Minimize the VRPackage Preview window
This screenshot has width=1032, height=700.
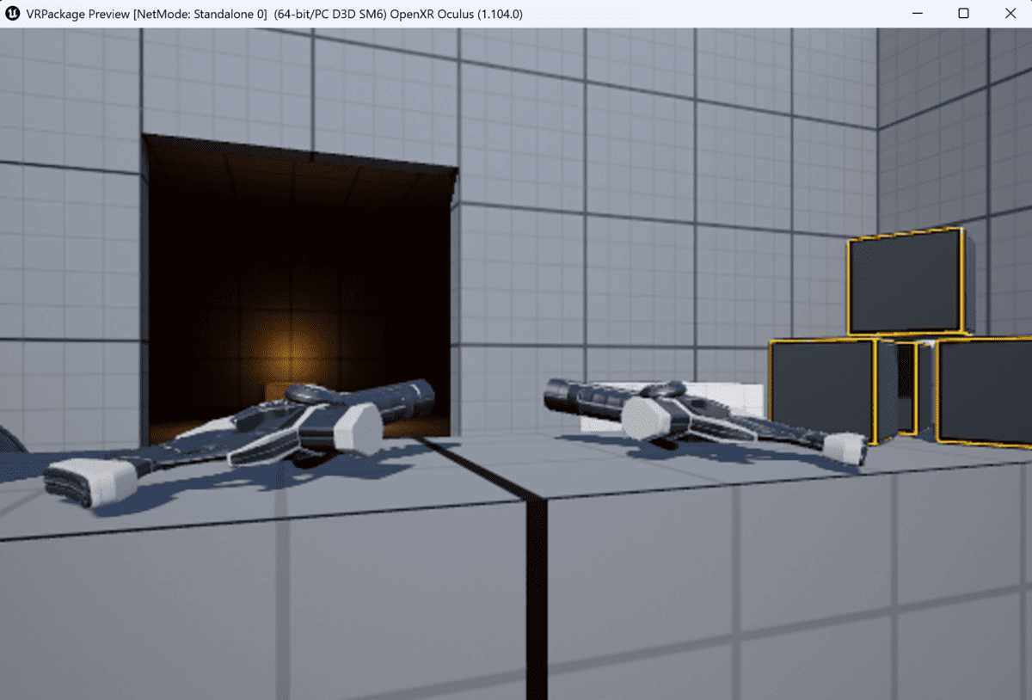tap(916, 14)
